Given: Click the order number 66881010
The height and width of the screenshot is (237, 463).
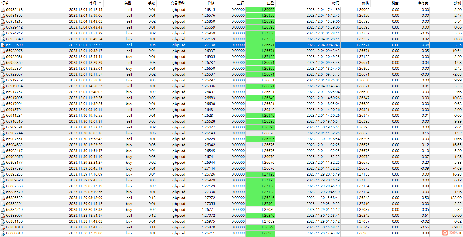Looking at the screenshot, I should pyautogui.click(x=14, y=227).
